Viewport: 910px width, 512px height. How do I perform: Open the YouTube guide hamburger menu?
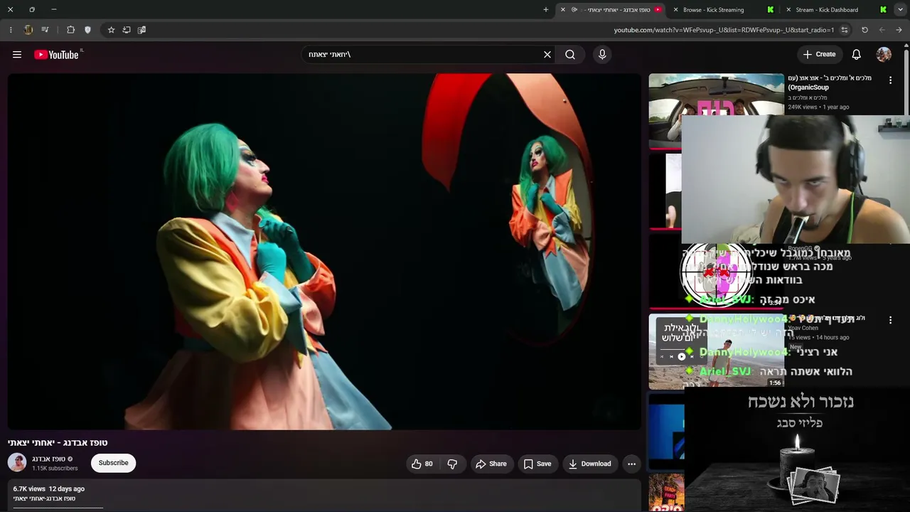click(17, 55)
